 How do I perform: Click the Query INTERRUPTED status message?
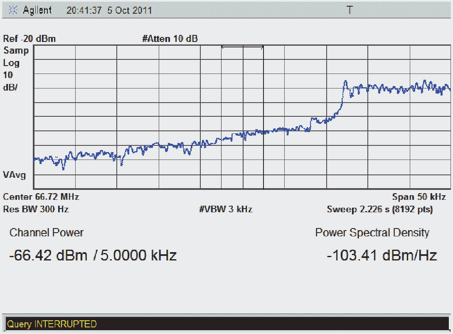point(52,324)
